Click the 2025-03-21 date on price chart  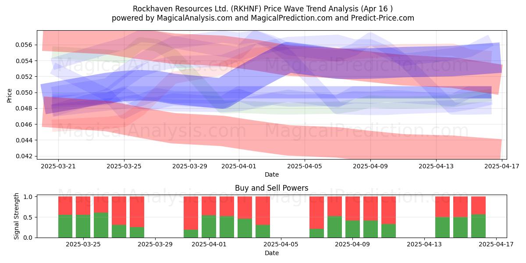[x=58, y=166]
